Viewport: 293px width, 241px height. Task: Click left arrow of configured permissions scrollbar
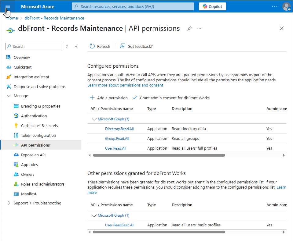click(90, 155)
